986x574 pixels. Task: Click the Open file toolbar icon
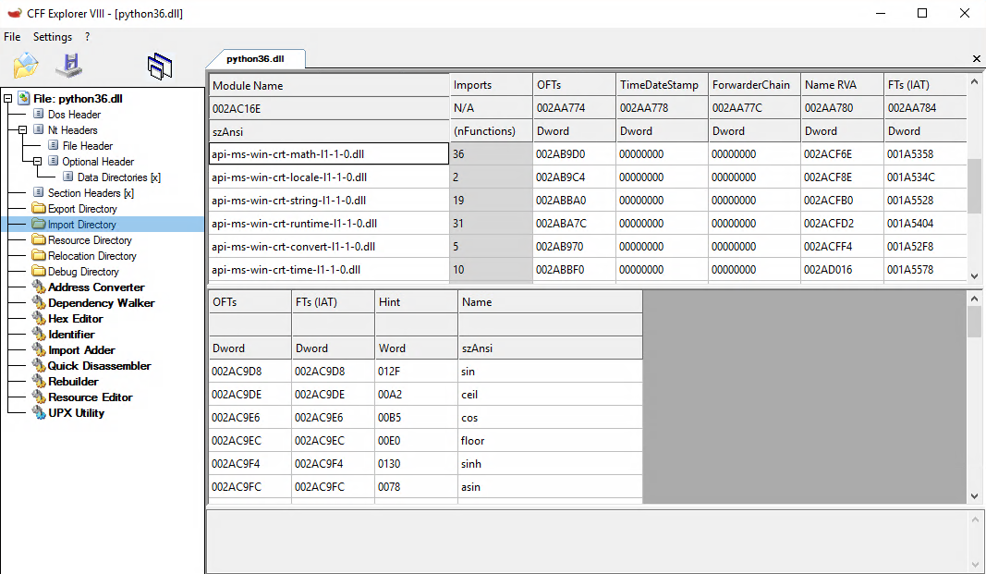click(x=26, y=66)
